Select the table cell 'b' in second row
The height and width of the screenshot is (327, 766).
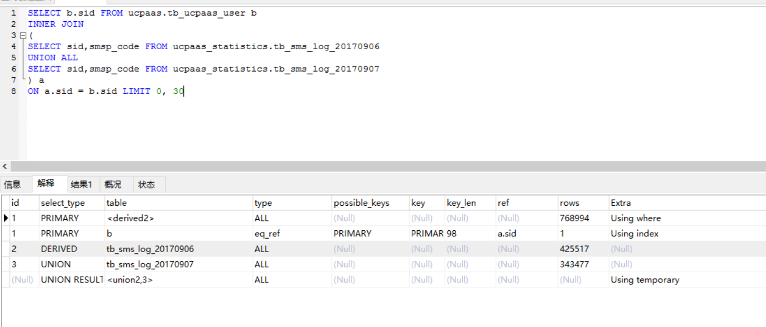pyautogui.click(x=178, y=234)
